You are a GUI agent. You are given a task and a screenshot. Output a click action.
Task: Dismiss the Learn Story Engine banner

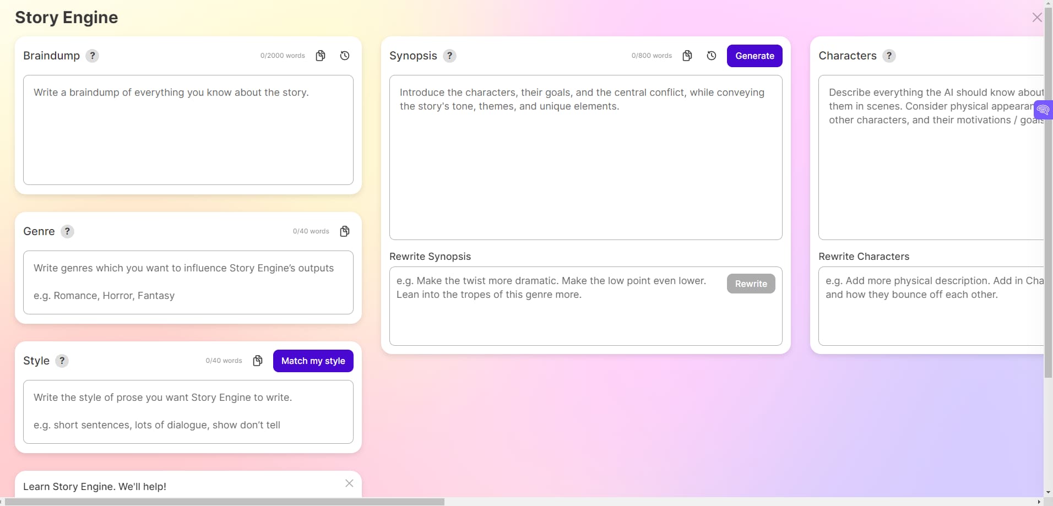[x=349, y=483]
